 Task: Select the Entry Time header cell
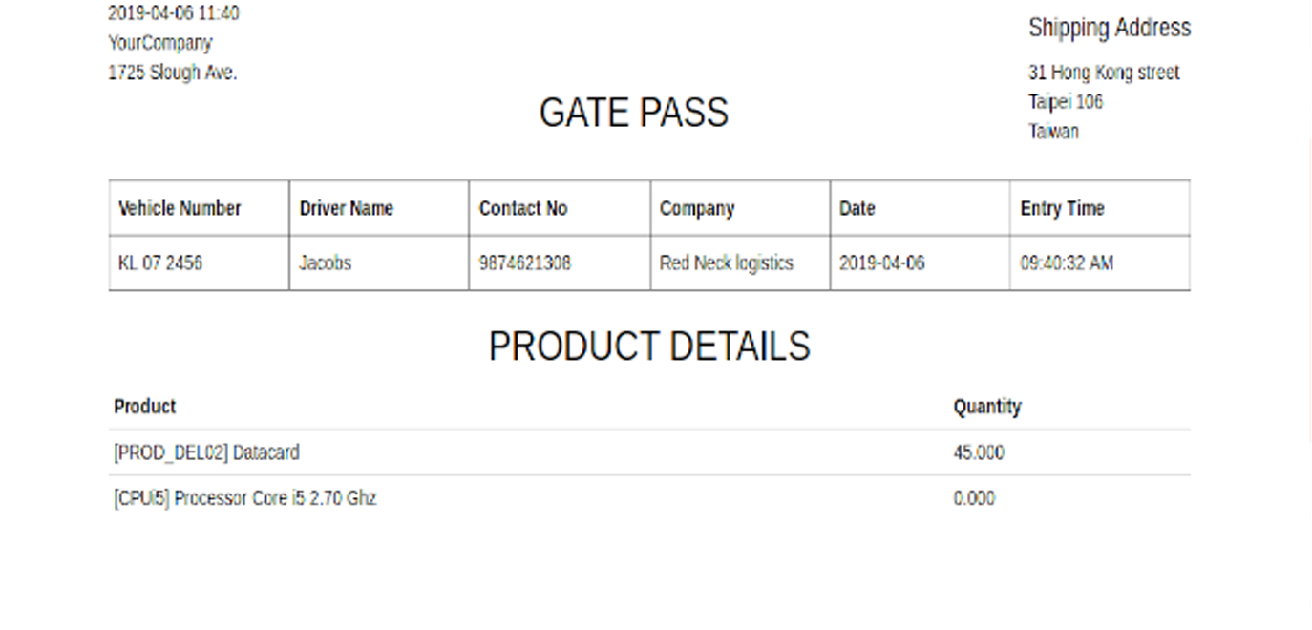[x=1100, y=208]
